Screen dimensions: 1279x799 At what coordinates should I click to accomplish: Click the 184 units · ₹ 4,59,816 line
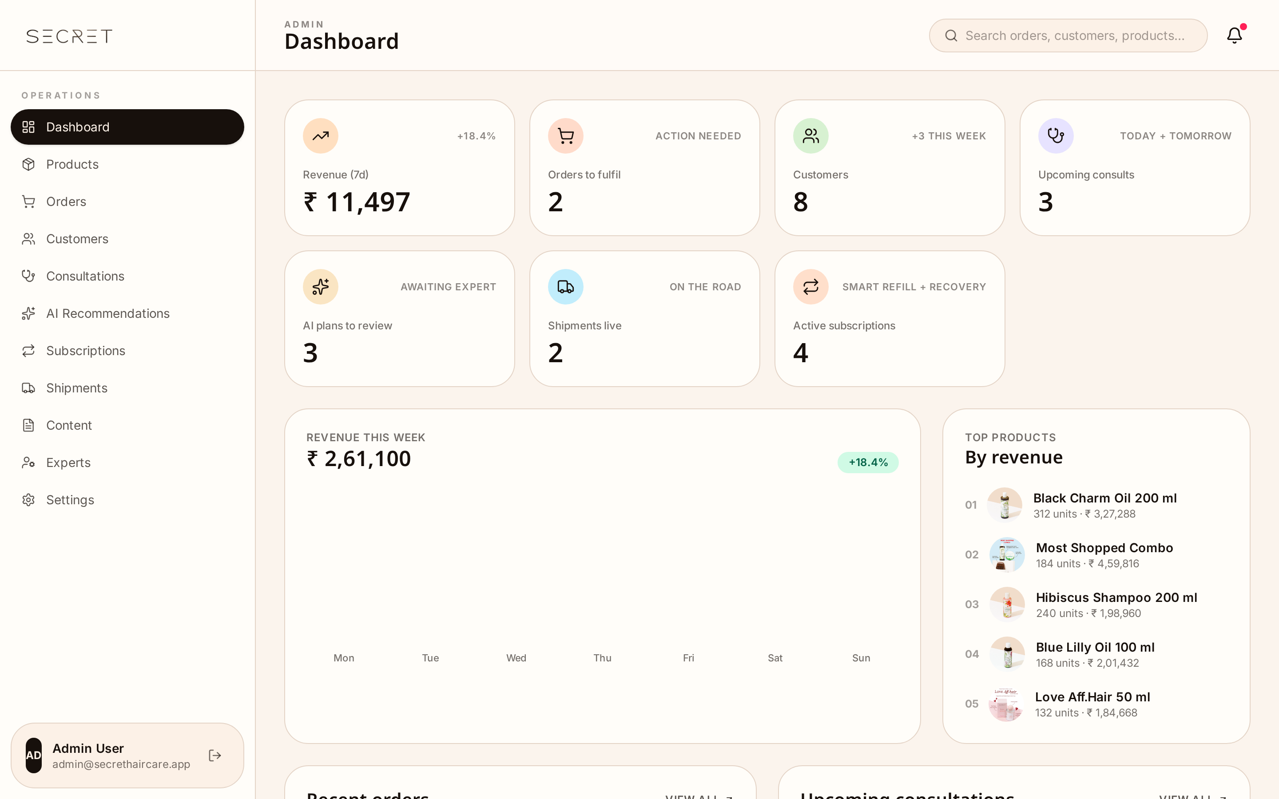tap(1087, 563)
